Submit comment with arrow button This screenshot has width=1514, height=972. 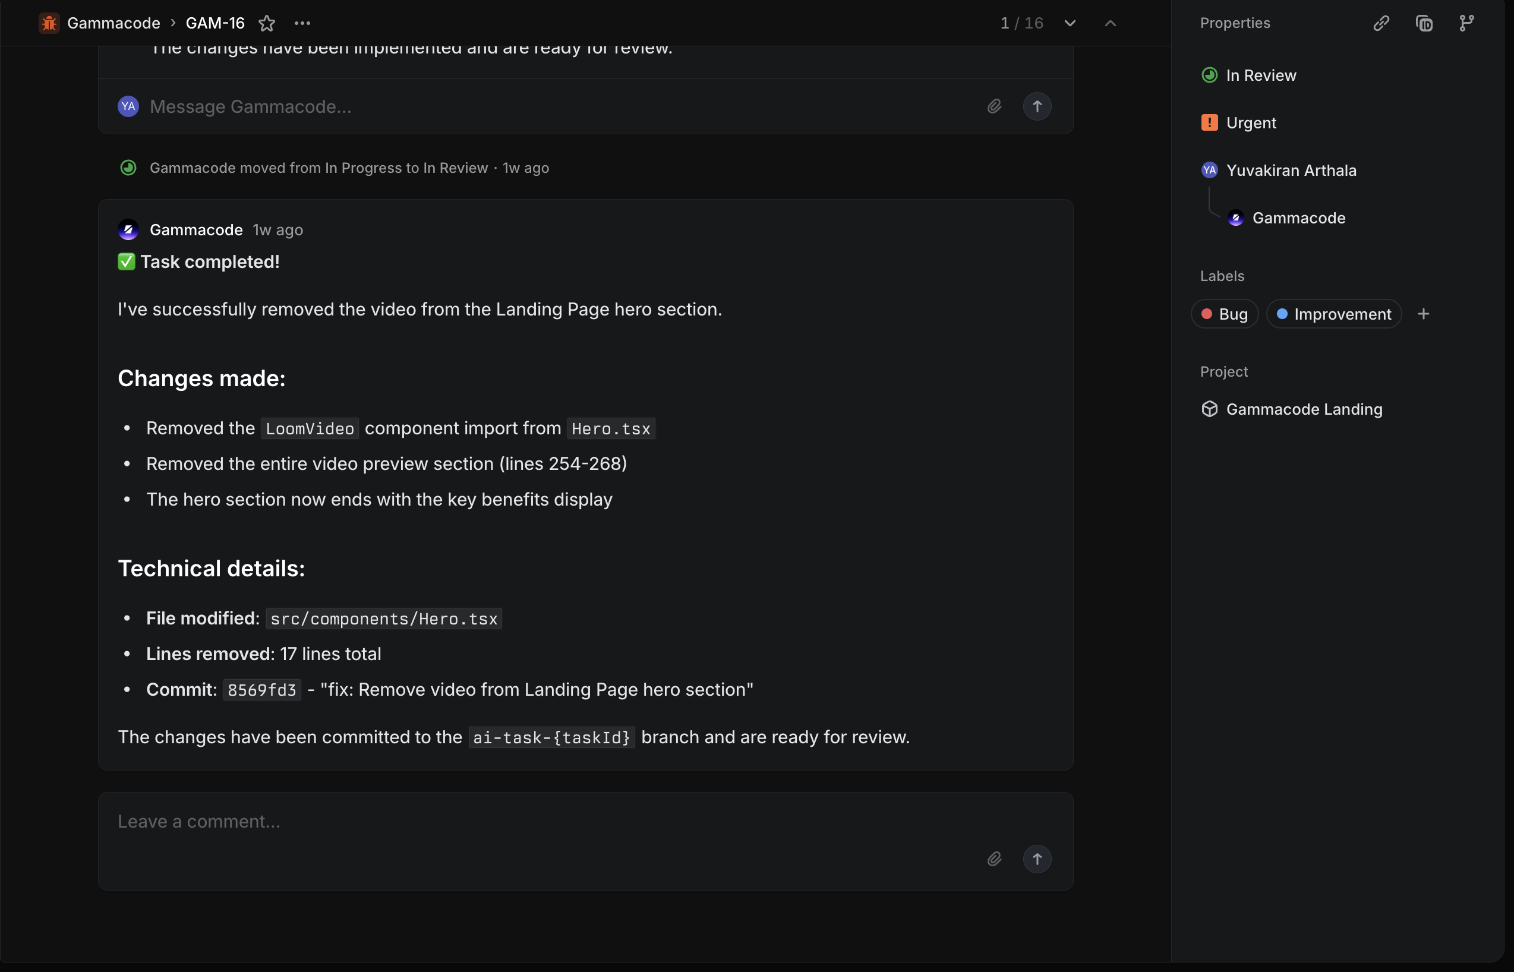pos(1037,859)
